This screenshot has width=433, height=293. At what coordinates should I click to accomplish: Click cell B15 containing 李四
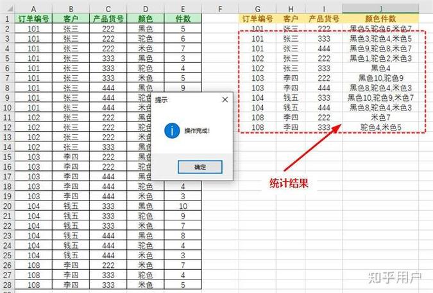tap(71, 157)
